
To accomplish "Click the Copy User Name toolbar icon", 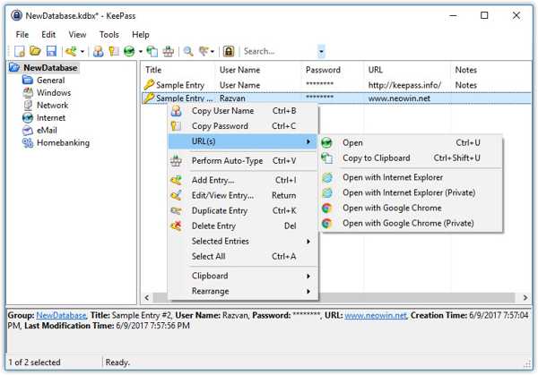I will point(98,51).
